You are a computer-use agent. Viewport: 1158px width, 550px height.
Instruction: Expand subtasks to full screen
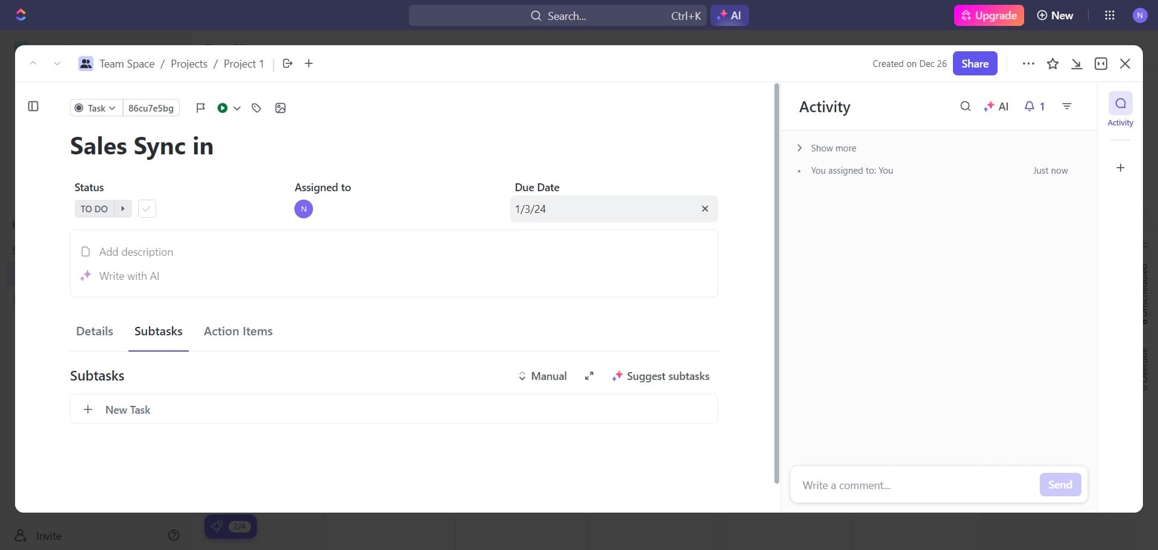tap(589, 376)
